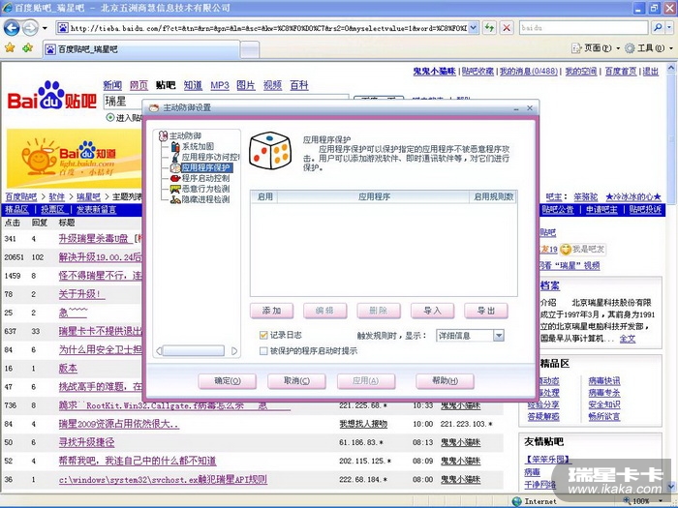
Task: Click the 取消(C) button
Action: pos(296,381)
